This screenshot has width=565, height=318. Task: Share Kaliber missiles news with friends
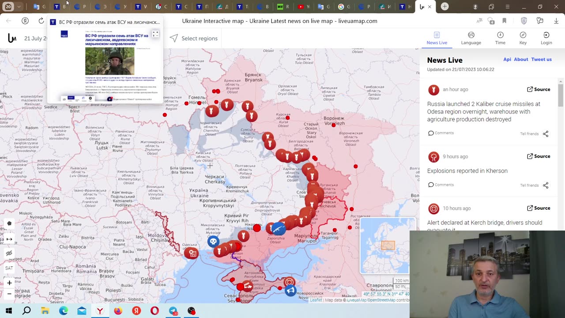click(x=535, y=134)
